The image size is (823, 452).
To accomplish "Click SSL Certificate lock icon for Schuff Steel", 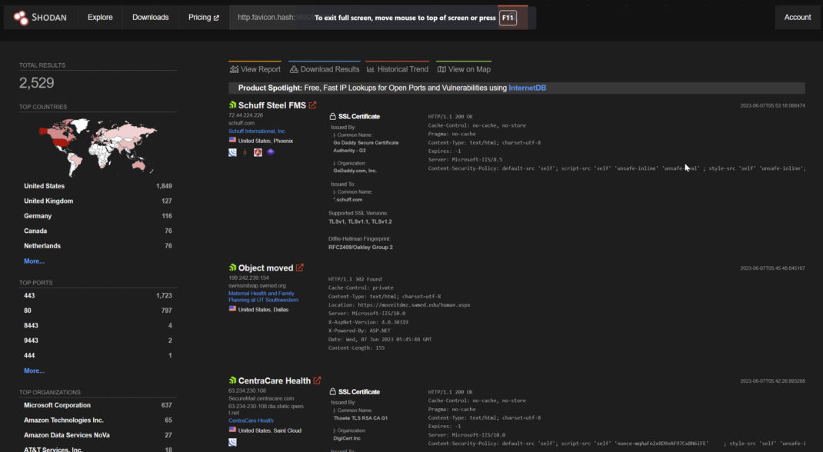I will click(332, 116).
